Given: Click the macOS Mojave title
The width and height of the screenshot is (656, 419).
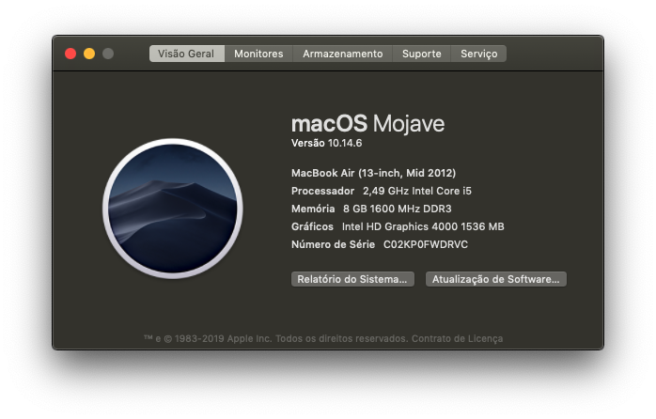Looking at the screenshot, I should point(367,123).
